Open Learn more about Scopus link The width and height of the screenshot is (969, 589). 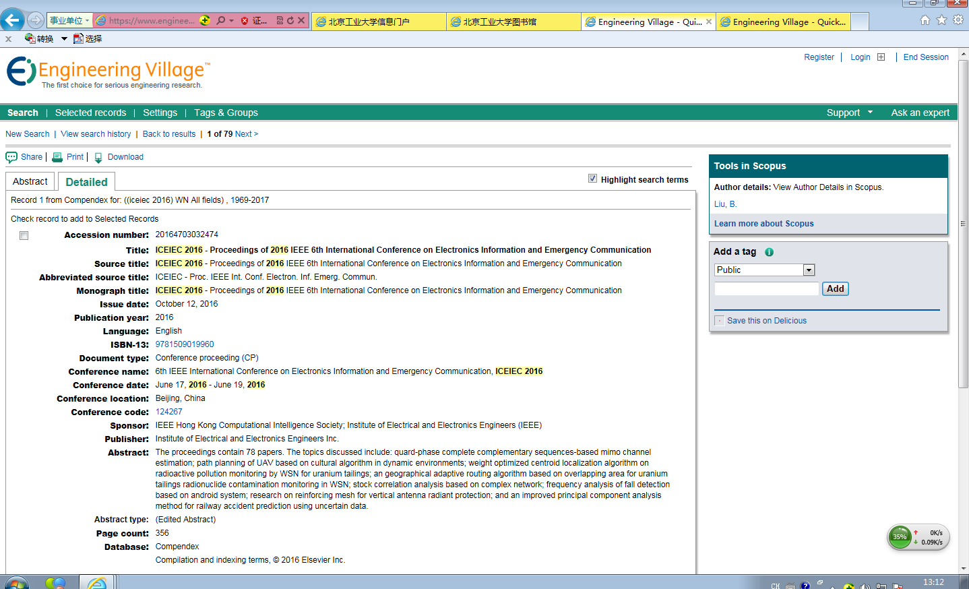[x=763, y=224]
